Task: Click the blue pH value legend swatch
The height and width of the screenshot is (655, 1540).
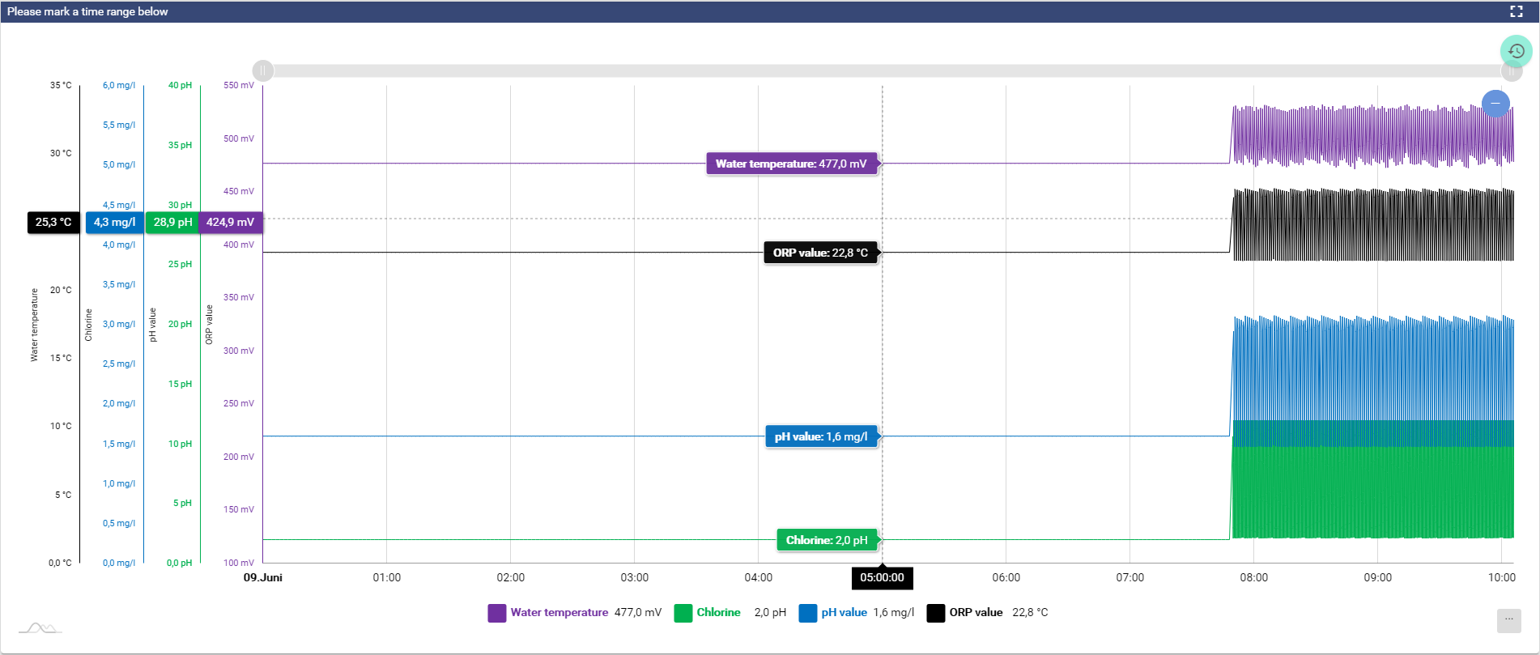Action: tap(807, 613)
